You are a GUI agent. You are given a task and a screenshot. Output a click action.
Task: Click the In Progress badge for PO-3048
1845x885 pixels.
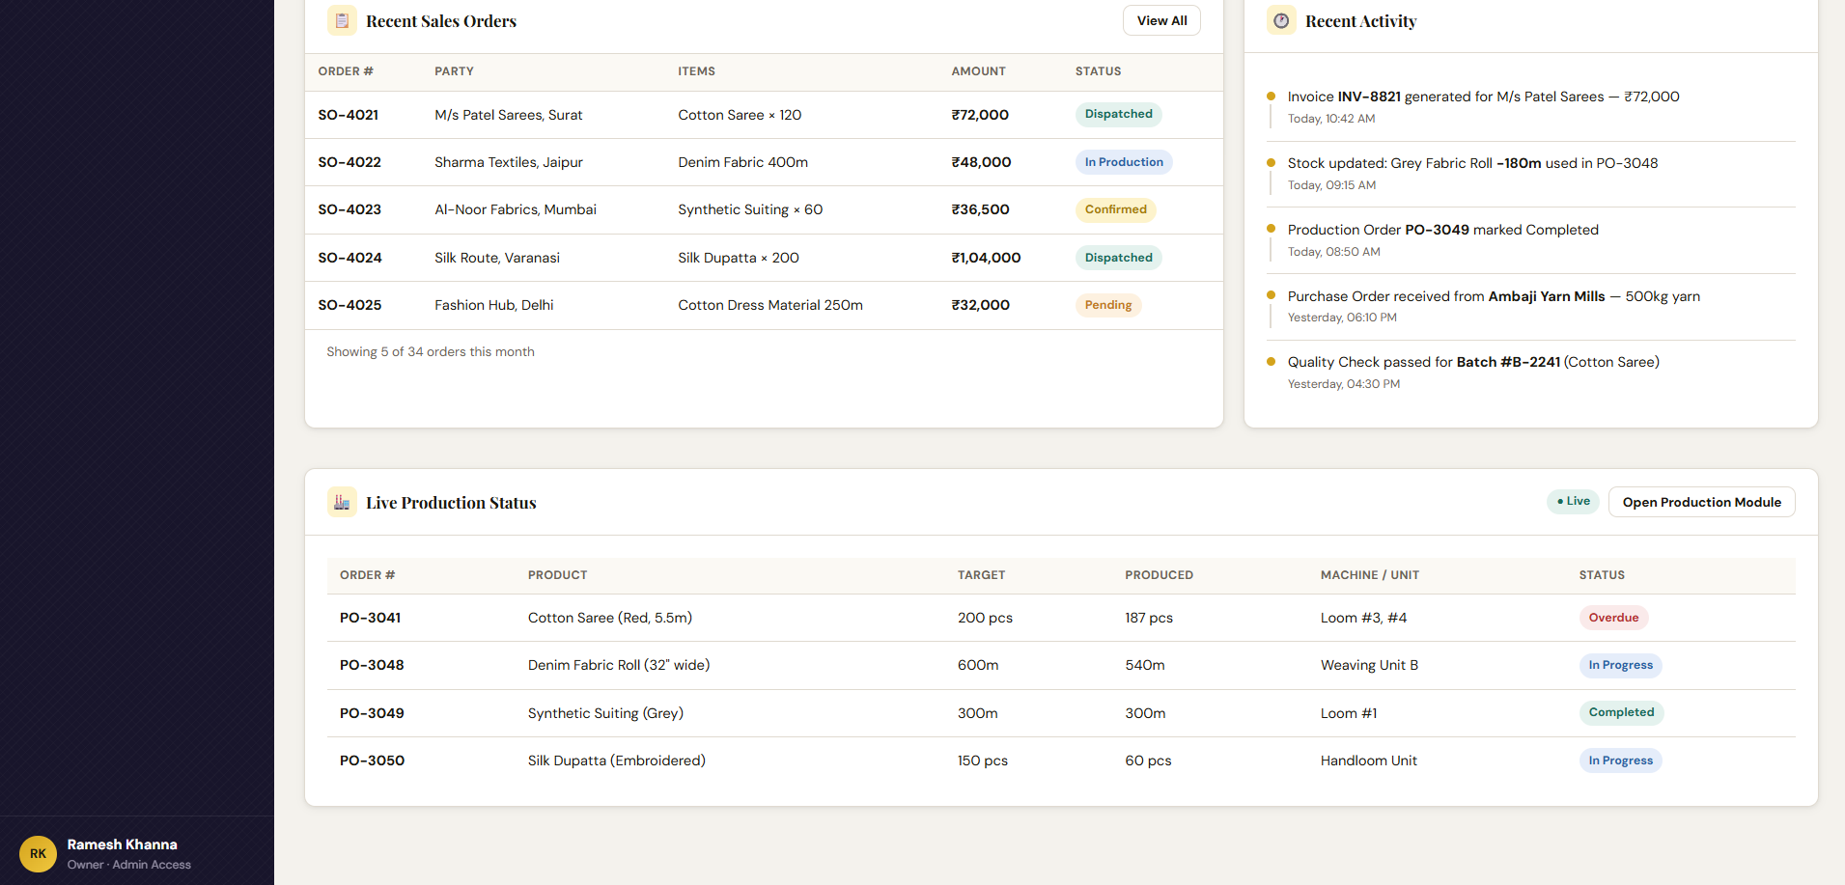coord(1620,665)
